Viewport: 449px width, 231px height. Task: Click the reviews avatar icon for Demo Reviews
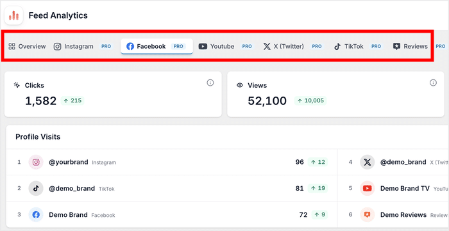[368, 215]
